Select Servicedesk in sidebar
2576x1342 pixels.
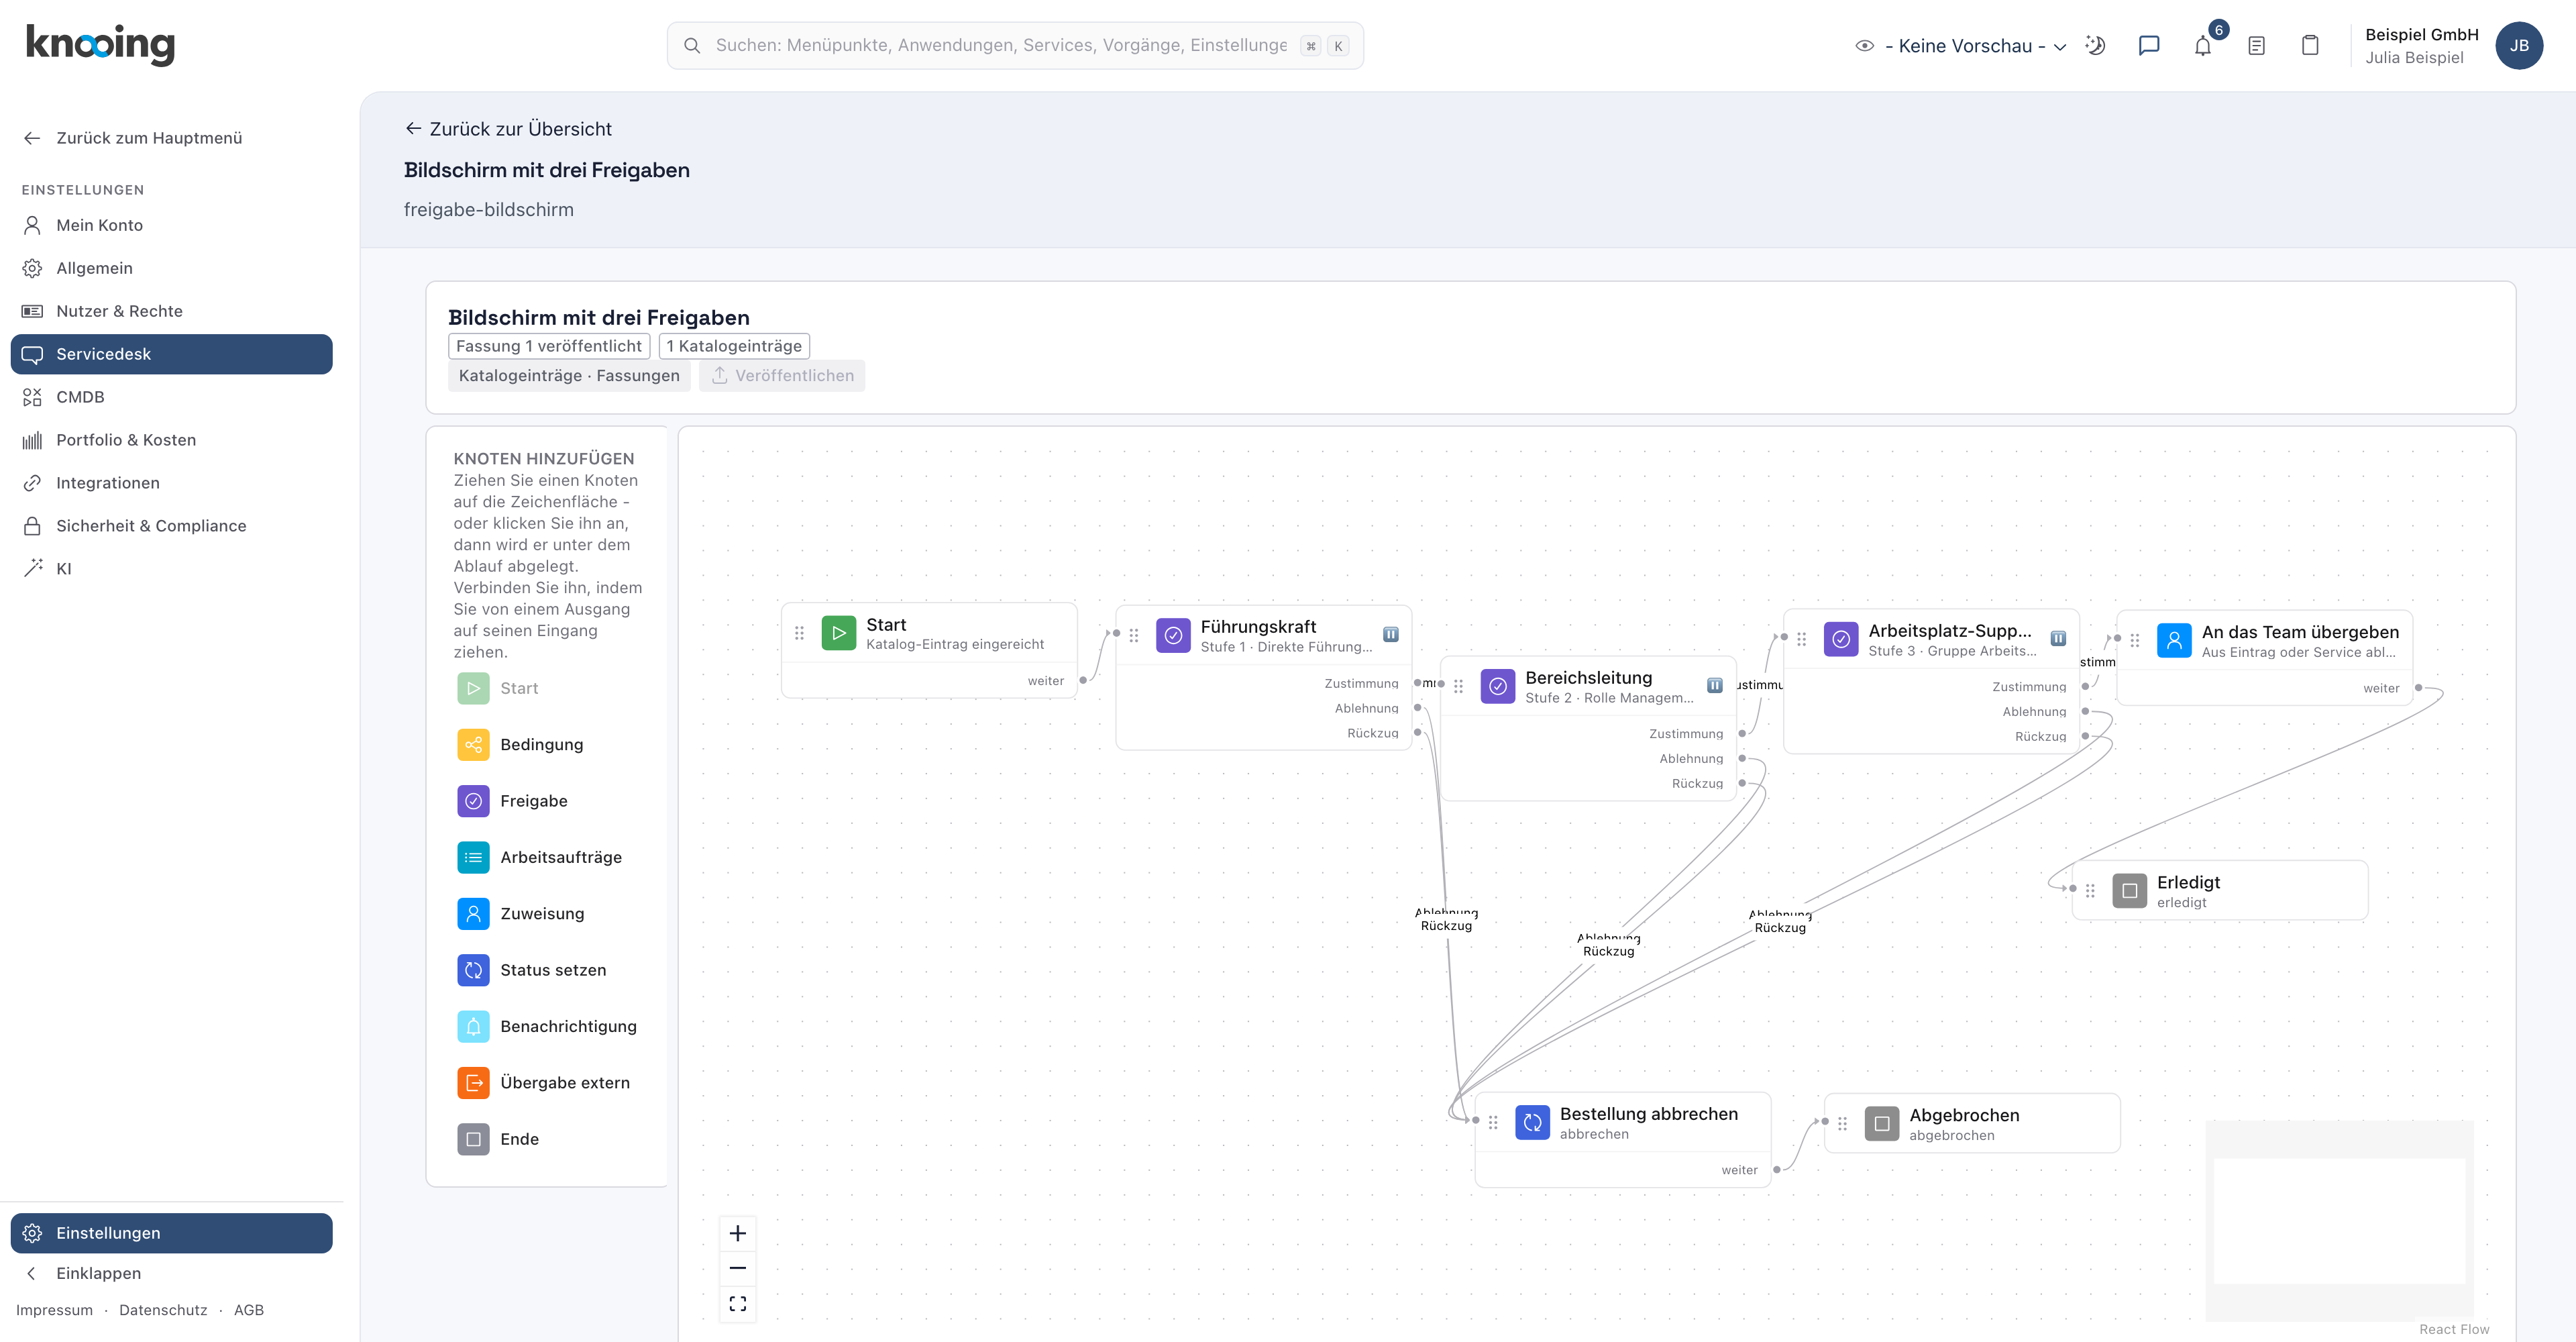click(x=172, y=354)
